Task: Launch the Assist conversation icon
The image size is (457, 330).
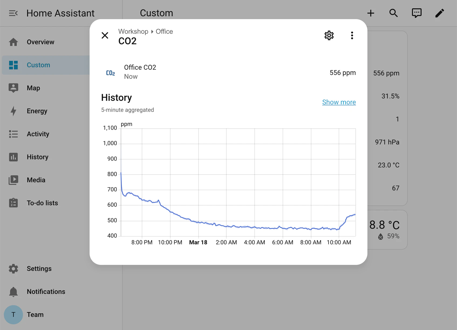Action: pyautogui.click(x=417, y=13)
